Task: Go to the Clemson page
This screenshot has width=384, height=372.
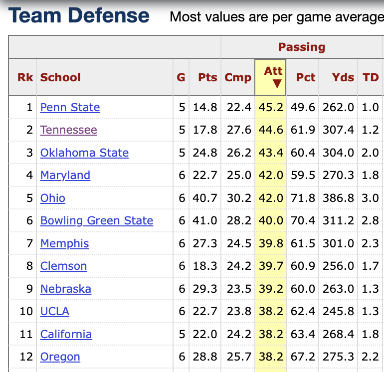Action: coord(63,266)
